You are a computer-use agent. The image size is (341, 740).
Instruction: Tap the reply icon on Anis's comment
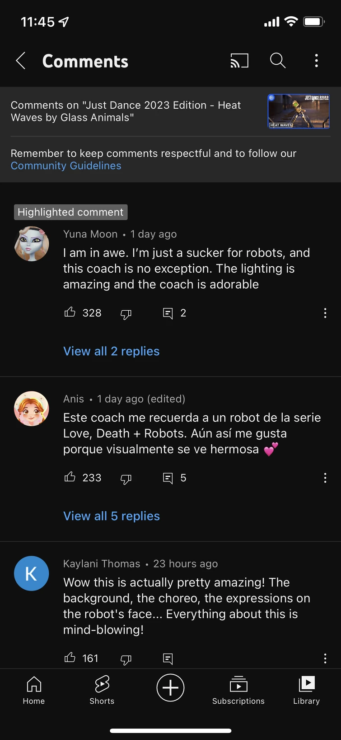pyautogui.click(x=168, y=478)
